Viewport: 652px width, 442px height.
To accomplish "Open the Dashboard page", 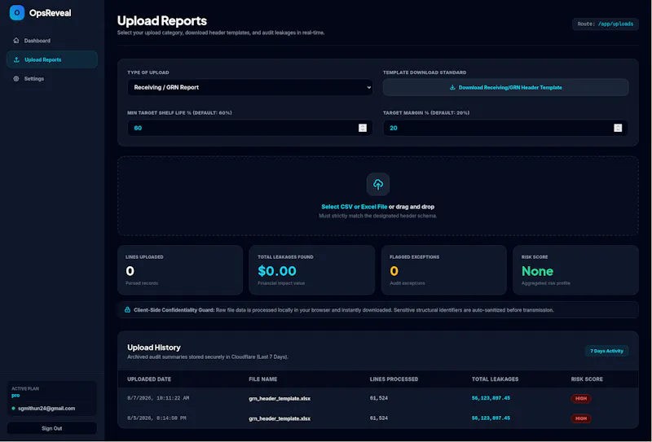I will pos(52,41).
